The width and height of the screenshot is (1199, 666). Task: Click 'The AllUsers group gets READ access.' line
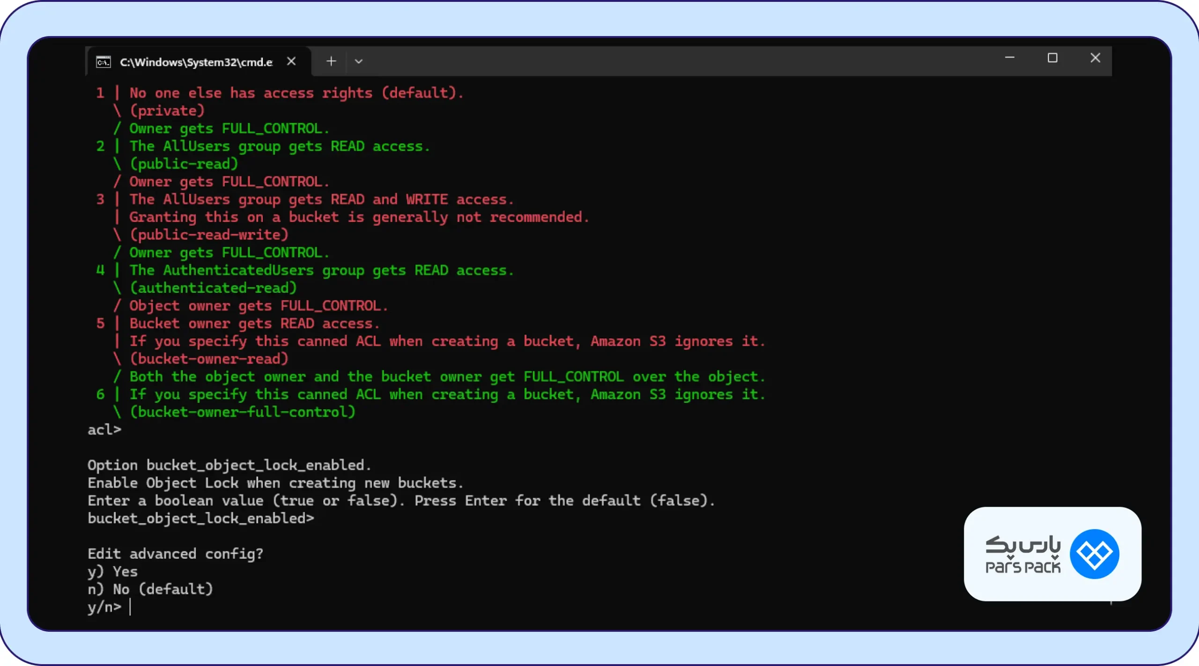pyautogui.click(x=280, y=146)
